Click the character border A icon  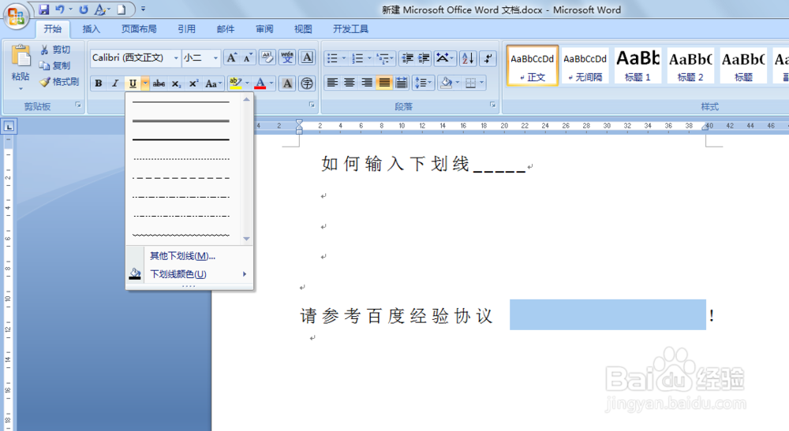click(307, 58)
